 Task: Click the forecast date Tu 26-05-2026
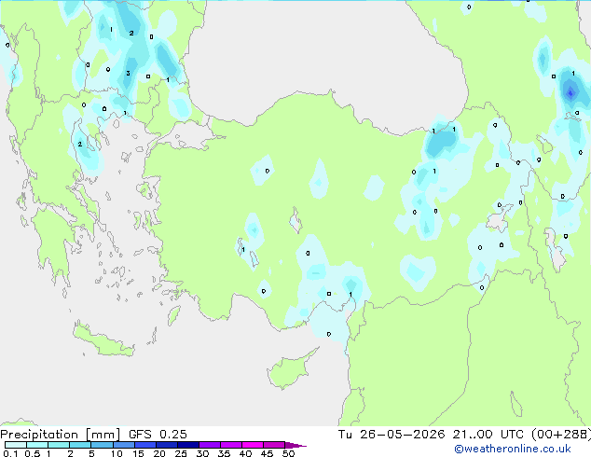pyautogui.click(x=392, y=435)
